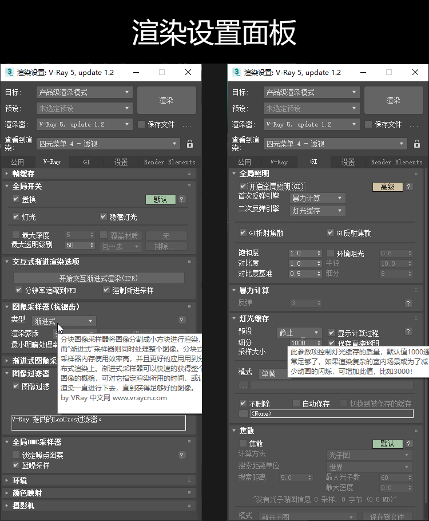Collapse the 全局DMC采样器 rollout

[x=7, y=442]
